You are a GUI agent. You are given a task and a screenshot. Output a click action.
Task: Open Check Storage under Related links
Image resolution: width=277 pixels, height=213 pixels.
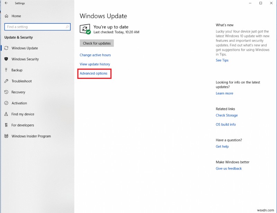[227, 115]
